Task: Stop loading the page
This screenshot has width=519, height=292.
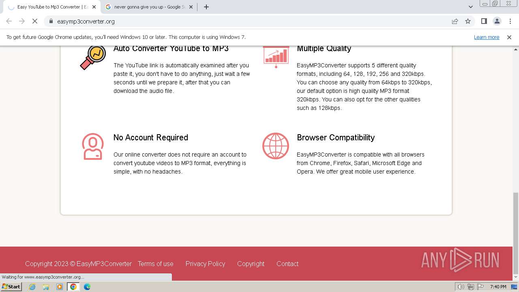Action: pos(35,21)
